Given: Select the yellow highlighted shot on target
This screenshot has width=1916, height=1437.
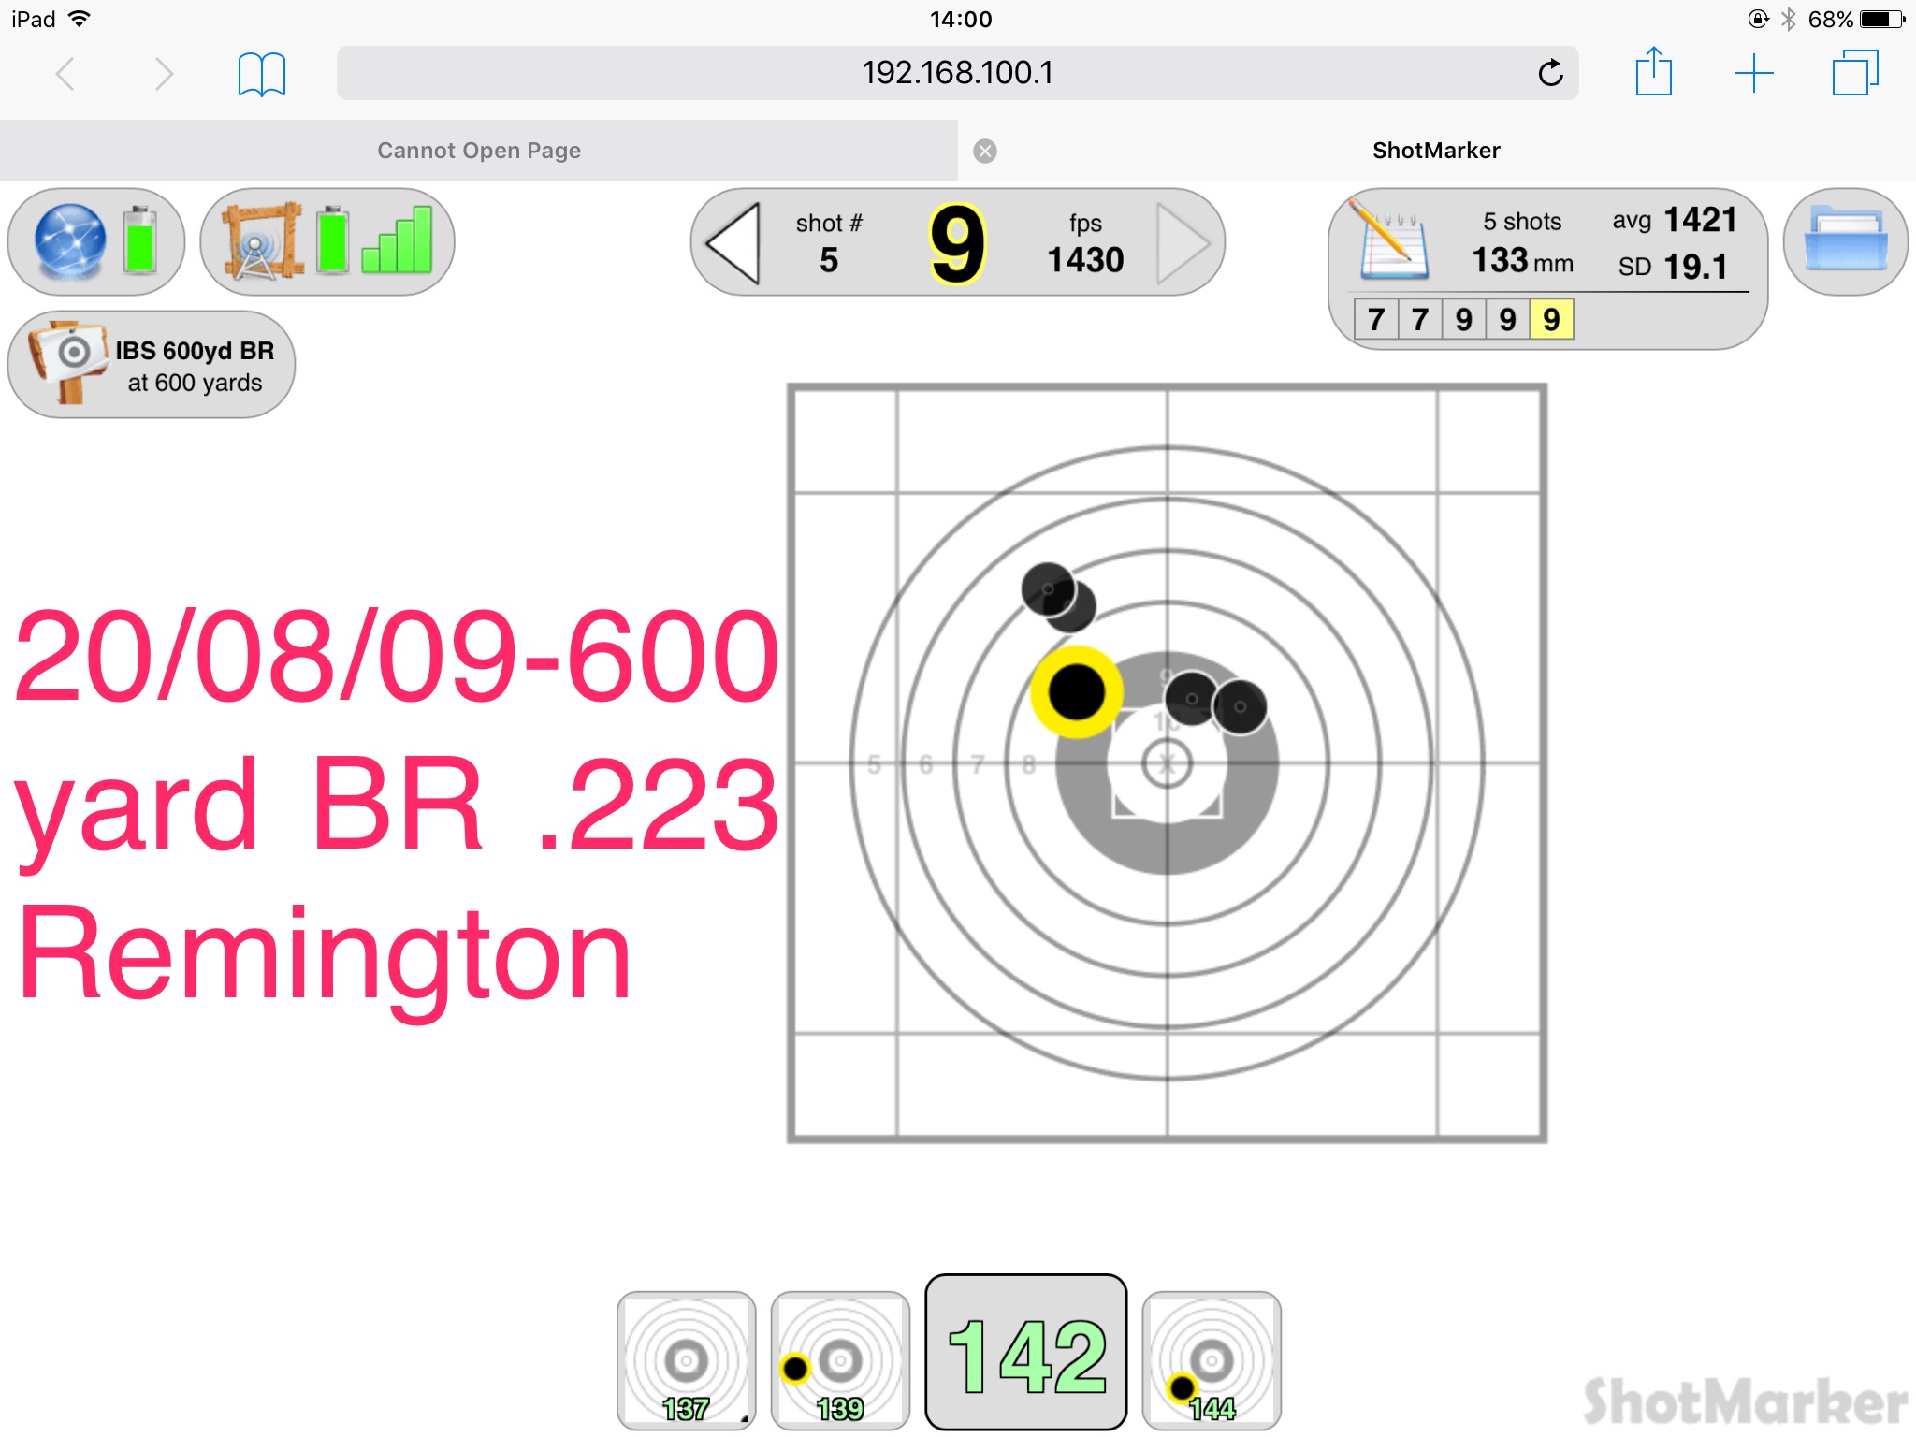Looking at the screenshot, I should click(x=1077, y=692).
